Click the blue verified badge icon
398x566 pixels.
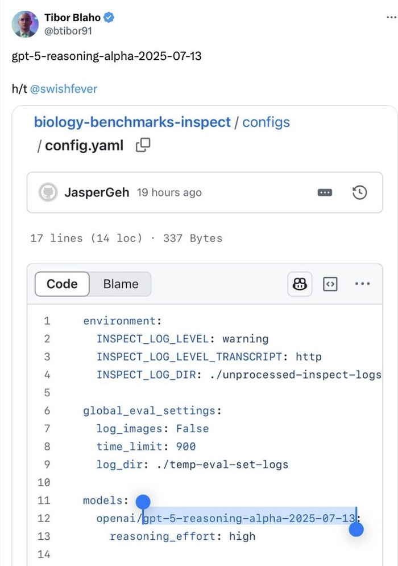pyautogui.click(x=109, y=18)
